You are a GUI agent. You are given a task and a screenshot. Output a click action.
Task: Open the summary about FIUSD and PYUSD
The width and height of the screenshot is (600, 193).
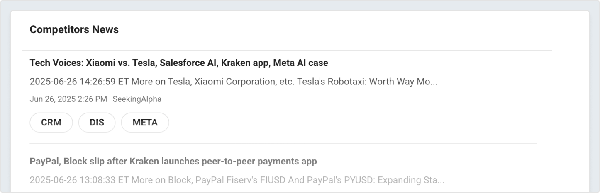click(x=237, y=180)
